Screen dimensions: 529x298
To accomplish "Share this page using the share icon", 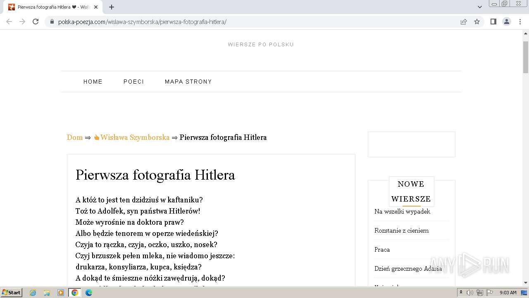I will point(464,22).
